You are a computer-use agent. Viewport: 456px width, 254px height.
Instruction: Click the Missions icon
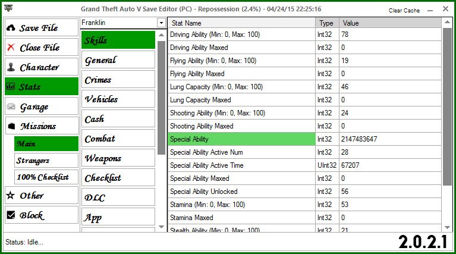click(11, 126)
